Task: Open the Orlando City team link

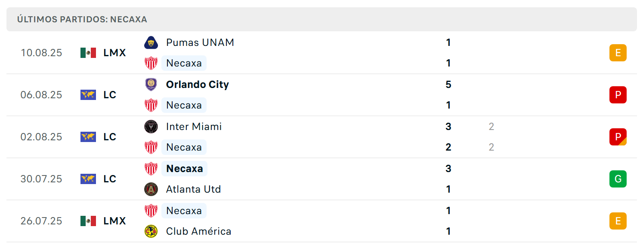Action: pyautogui.click(x=198, y=85)
